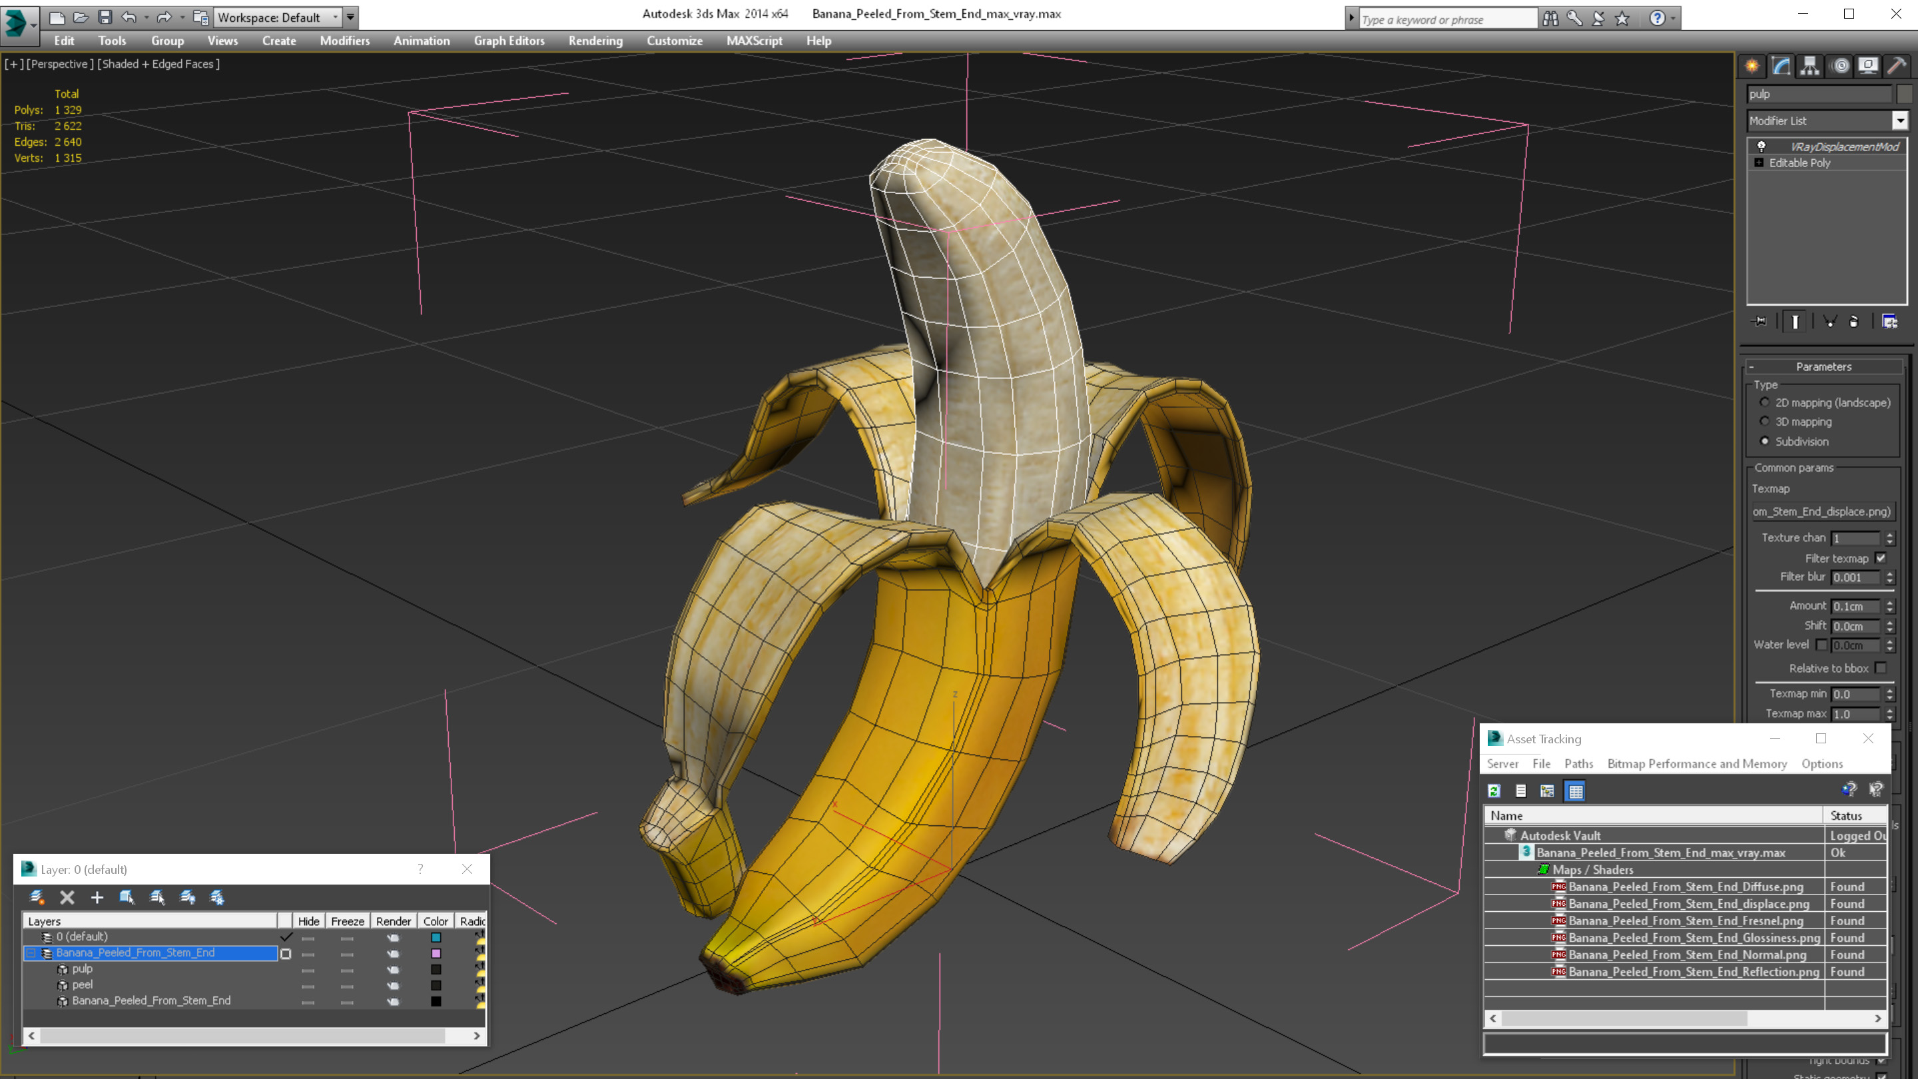1918x1079 pixels.
Task: Toggle Freeze for peel layer row
Action: coord(347,986)
